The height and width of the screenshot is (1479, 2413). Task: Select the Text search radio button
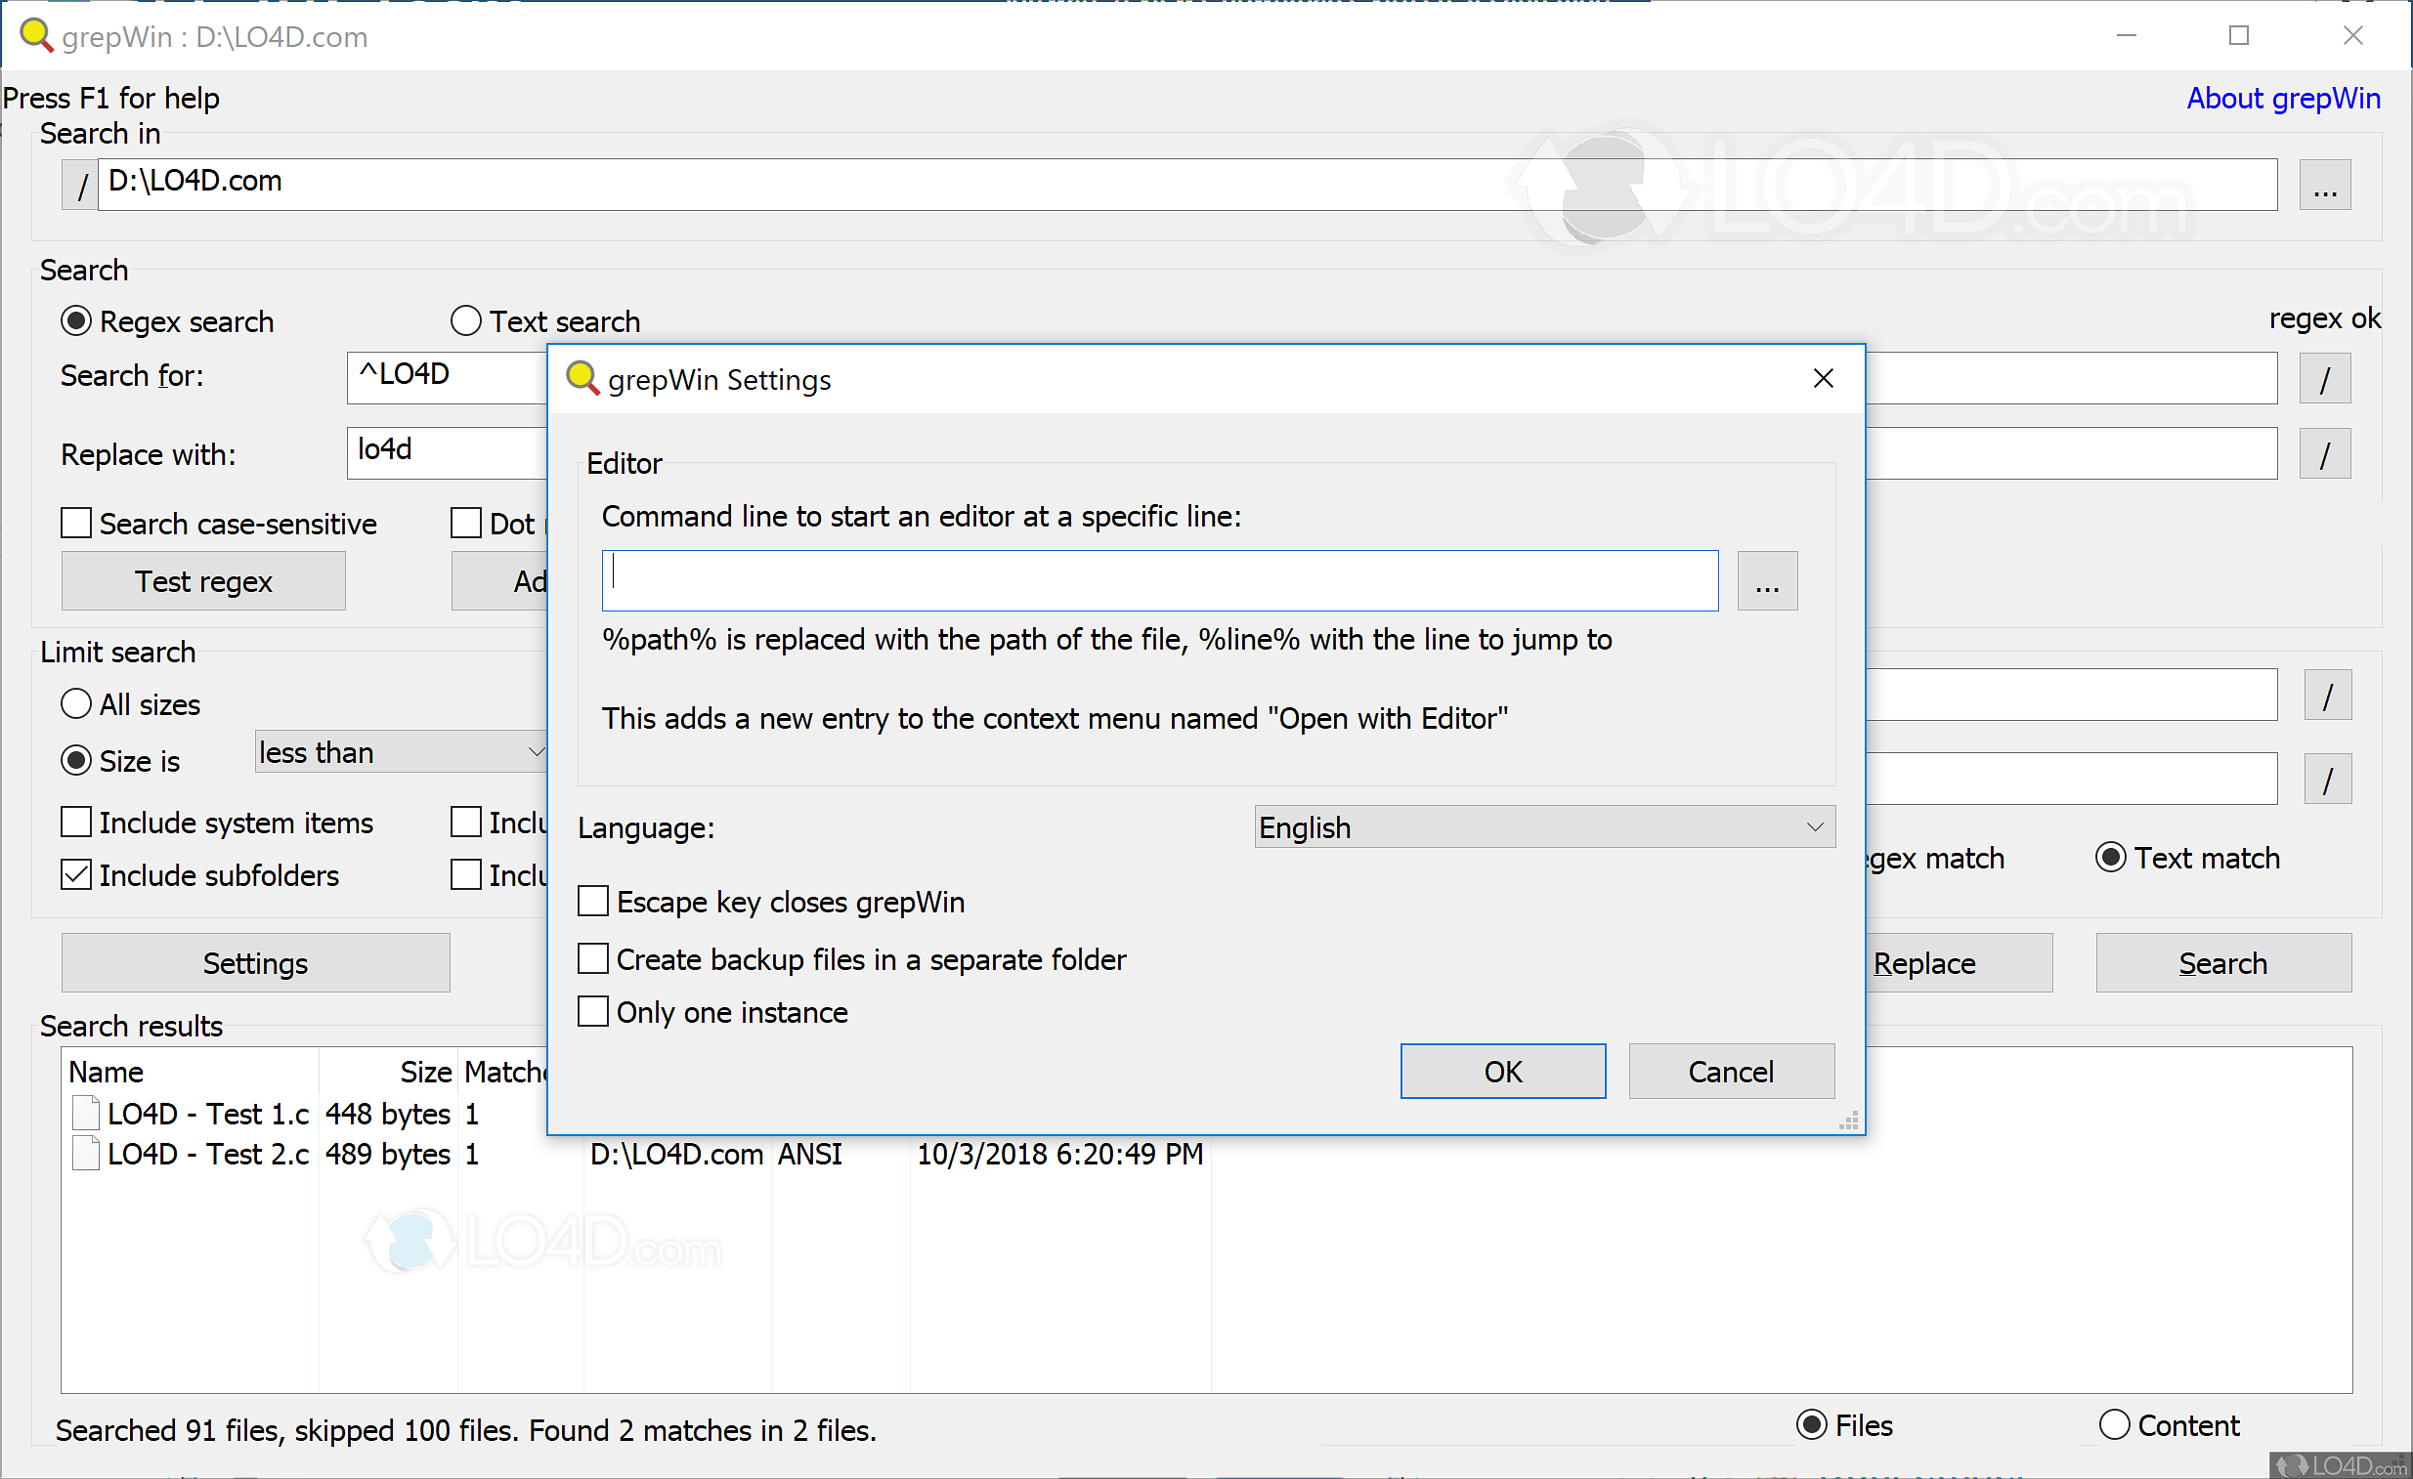coord(466,321)
